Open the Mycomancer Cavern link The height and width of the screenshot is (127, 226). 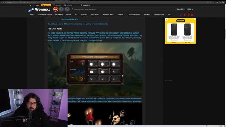pyautogui.click(x=70, y=19)
